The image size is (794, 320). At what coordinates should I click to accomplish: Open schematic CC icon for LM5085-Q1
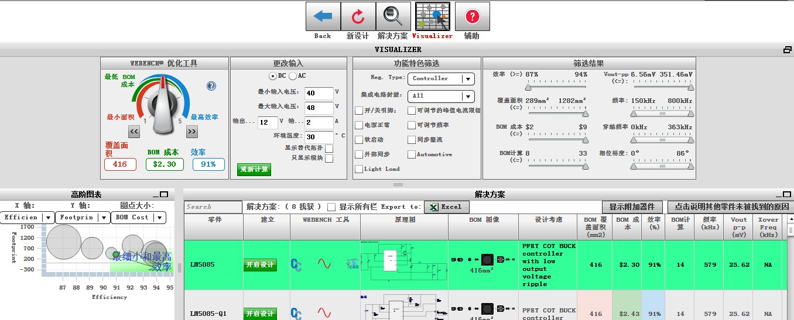click(296, 314)
